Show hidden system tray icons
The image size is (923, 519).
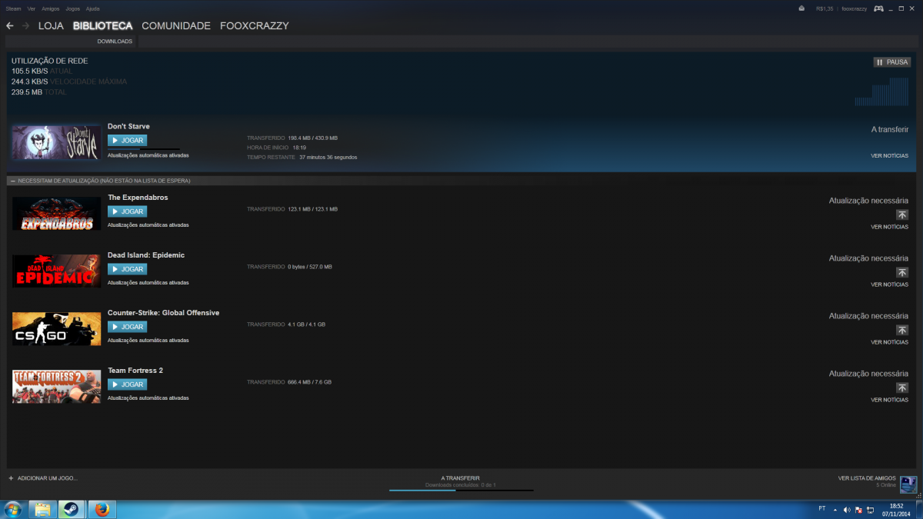[x=835, y=510]
